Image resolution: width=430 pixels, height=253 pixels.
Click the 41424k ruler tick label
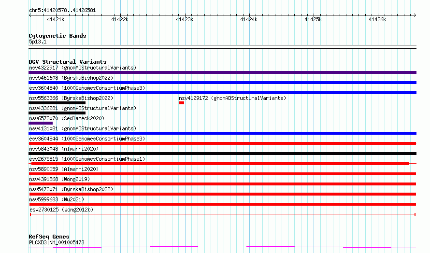click(249, 19)
